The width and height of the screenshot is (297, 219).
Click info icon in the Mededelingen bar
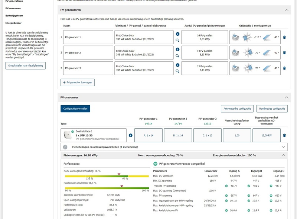[x=65, y=147]
